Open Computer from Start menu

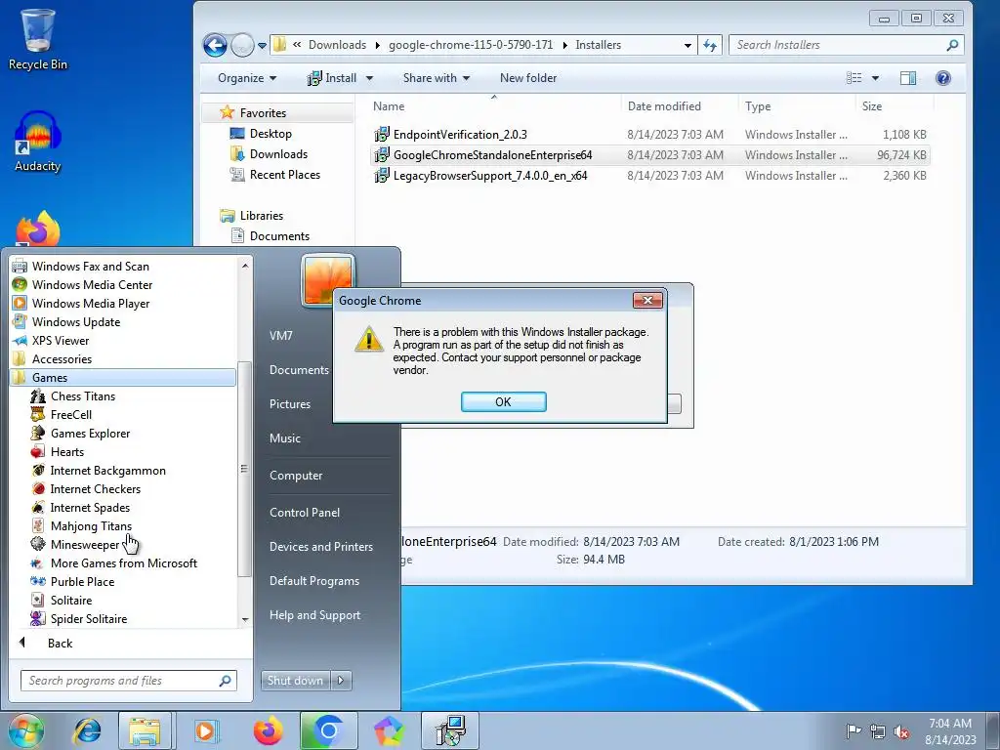295,476
